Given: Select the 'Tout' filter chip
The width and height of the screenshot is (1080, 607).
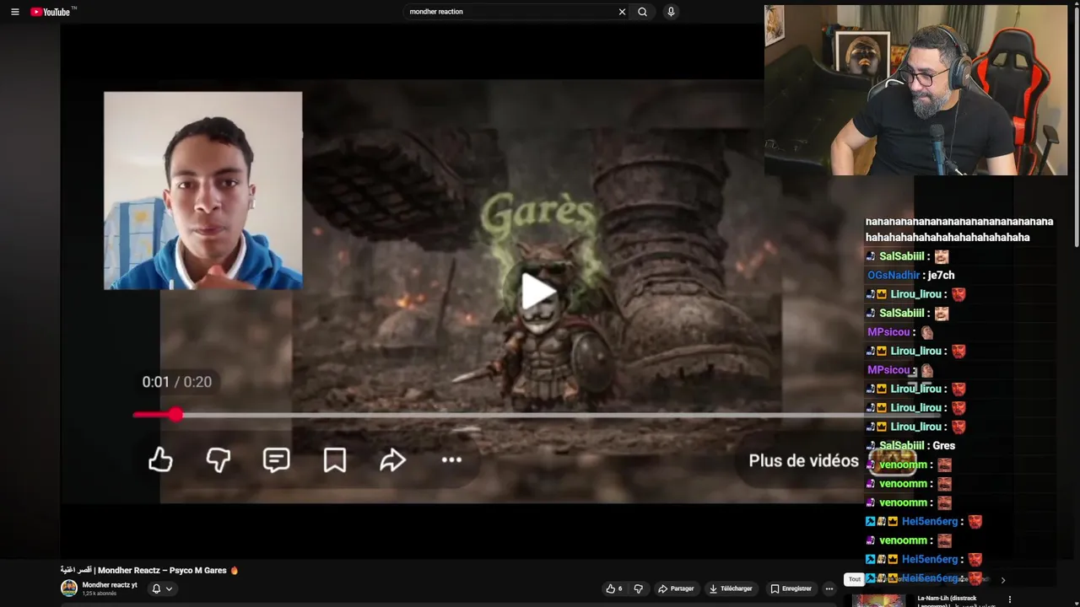Looking at the screenshot, I should click(855, 579).
